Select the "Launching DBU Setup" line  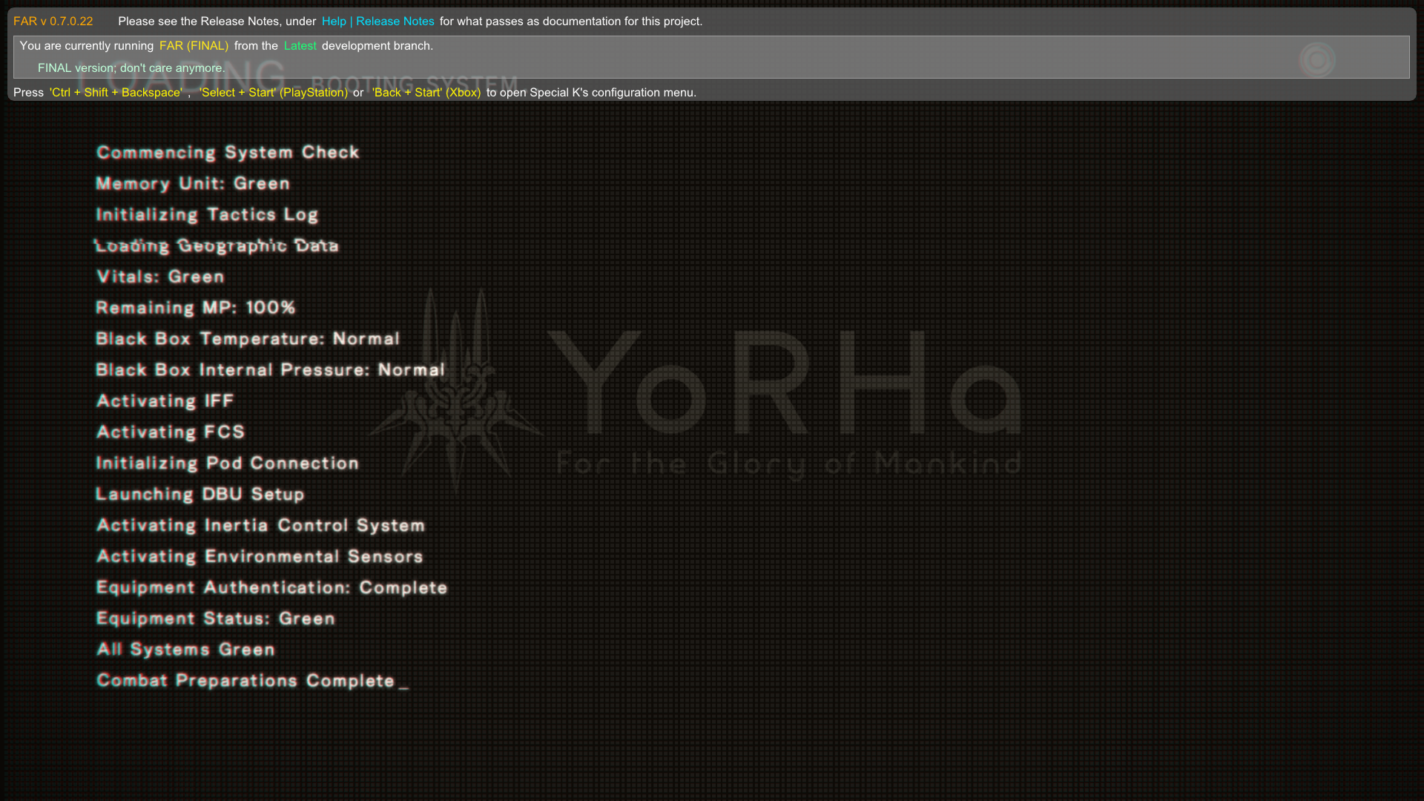(200, 495)
